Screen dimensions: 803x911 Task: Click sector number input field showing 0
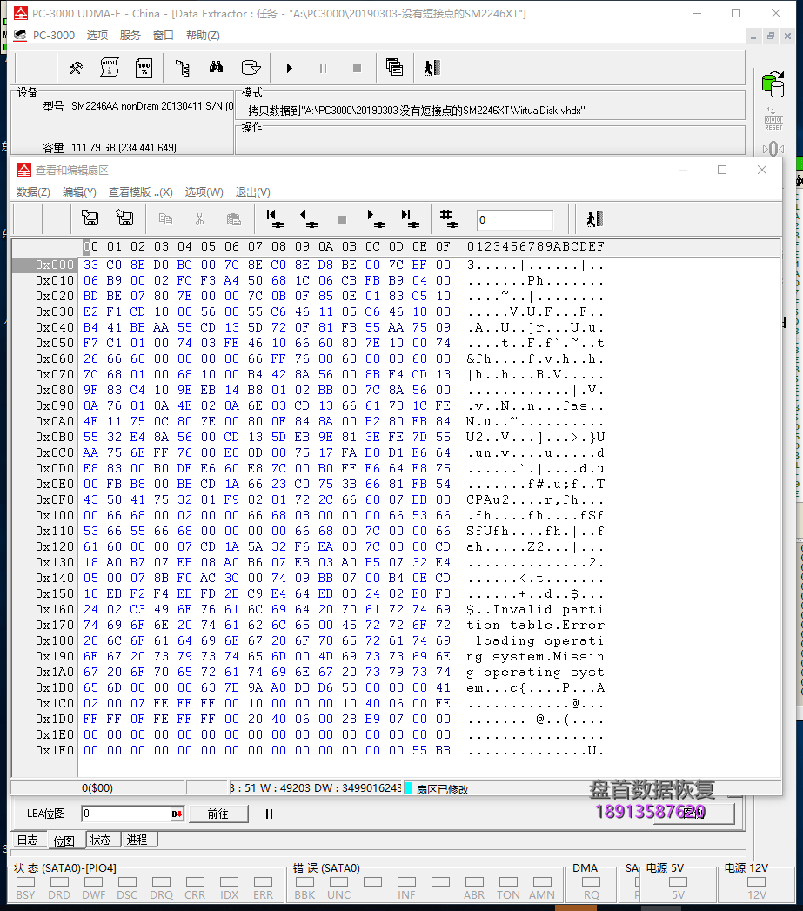tap(515, 219)
